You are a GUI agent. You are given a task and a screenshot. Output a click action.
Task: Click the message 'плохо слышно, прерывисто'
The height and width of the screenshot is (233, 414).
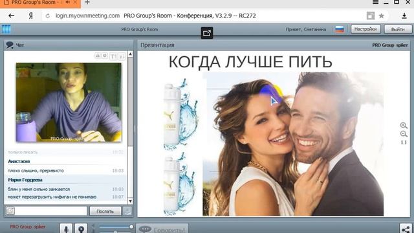[x=36, y=171]
